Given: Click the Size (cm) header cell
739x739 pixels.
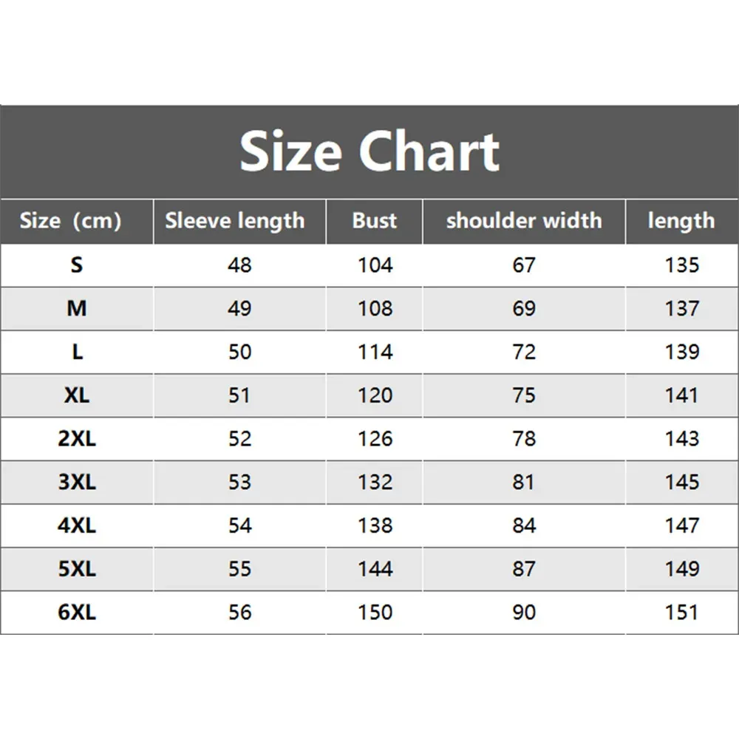Looking at the screenshot, I should (x=70, y=221).
